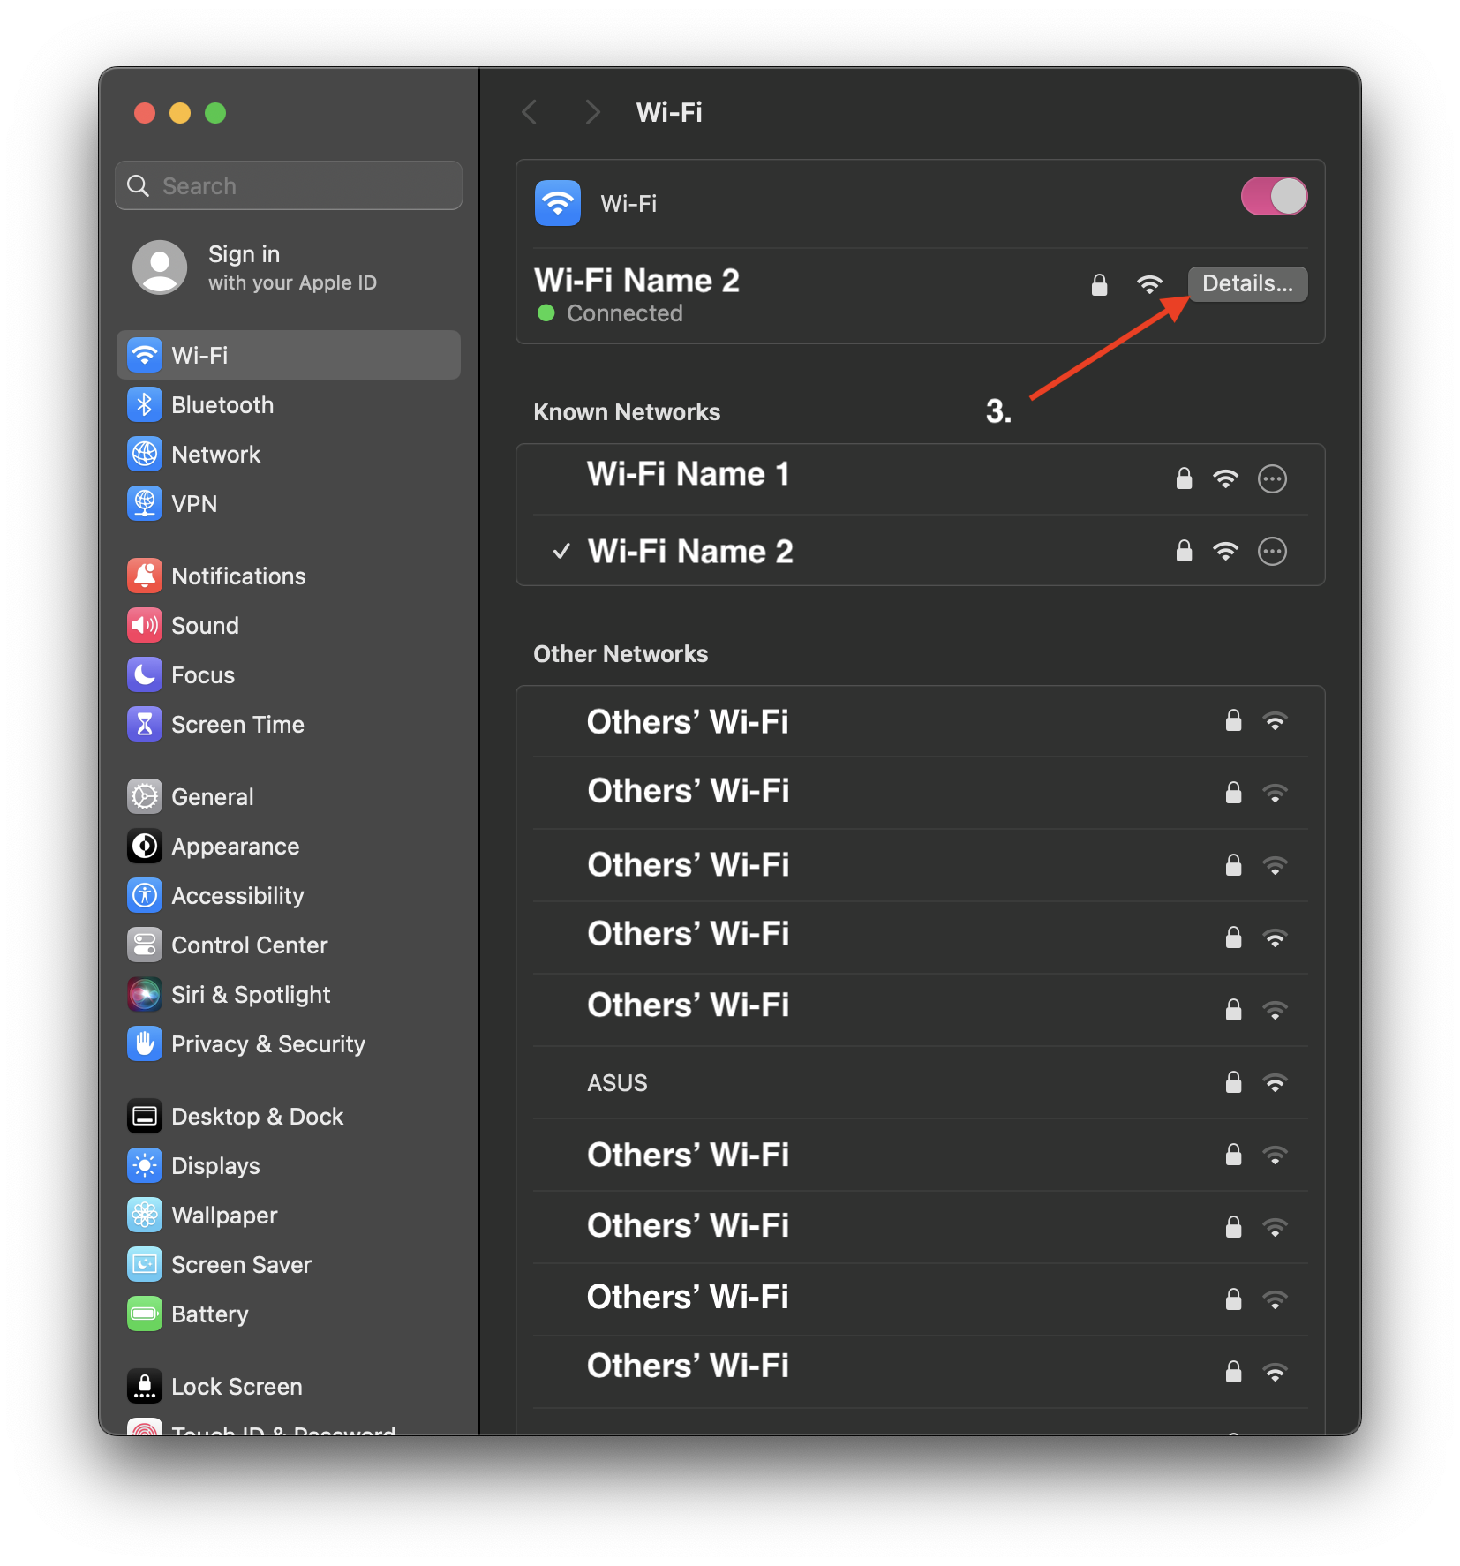Open Siri & Spotlight settings

pos(251,994)
